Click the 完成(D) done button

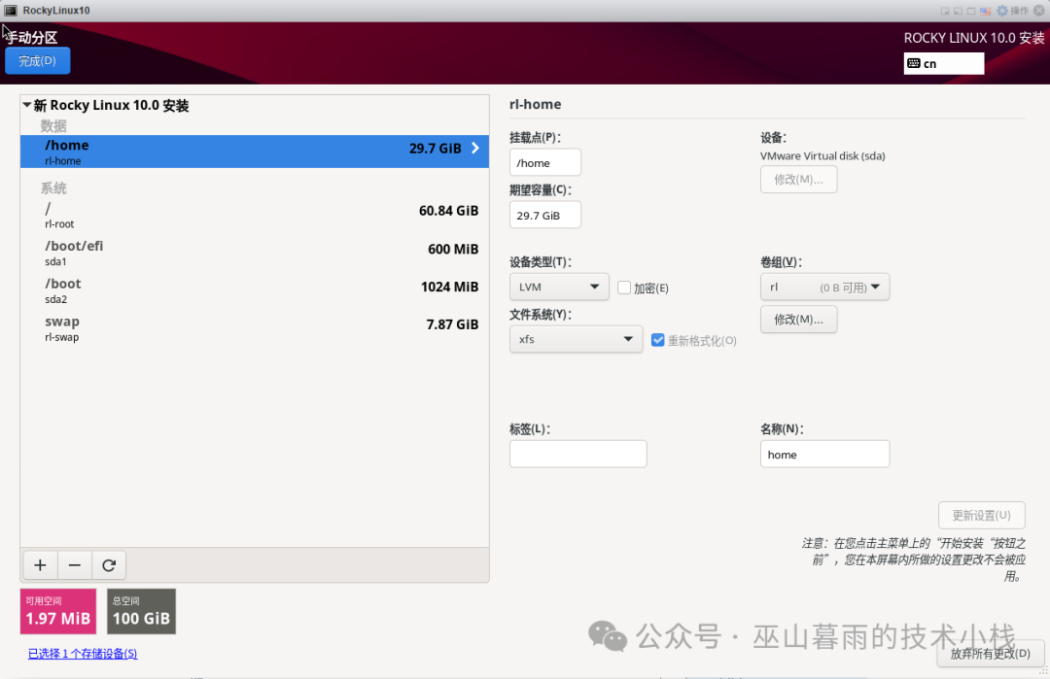37,60
